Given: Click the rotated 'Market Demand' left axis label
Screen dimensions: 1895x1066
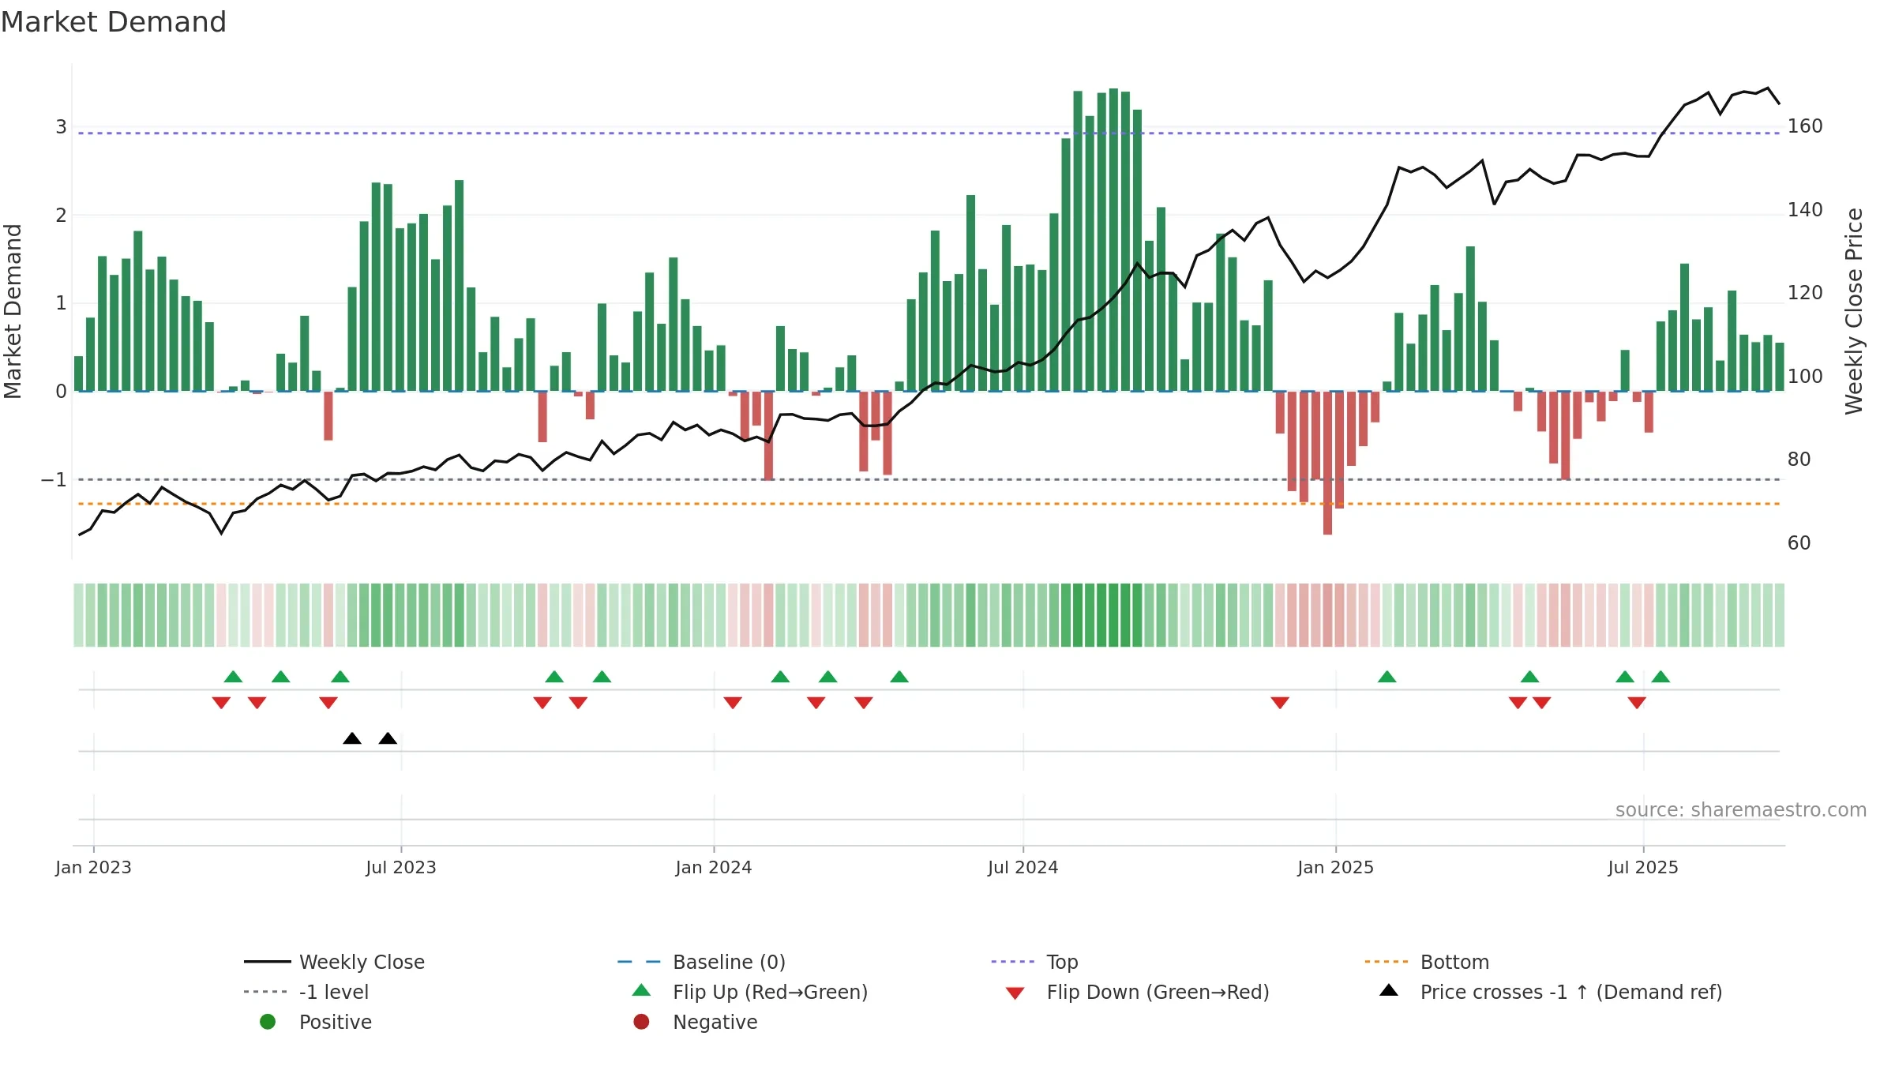Looking at the screenshot, I should (13, 311).
